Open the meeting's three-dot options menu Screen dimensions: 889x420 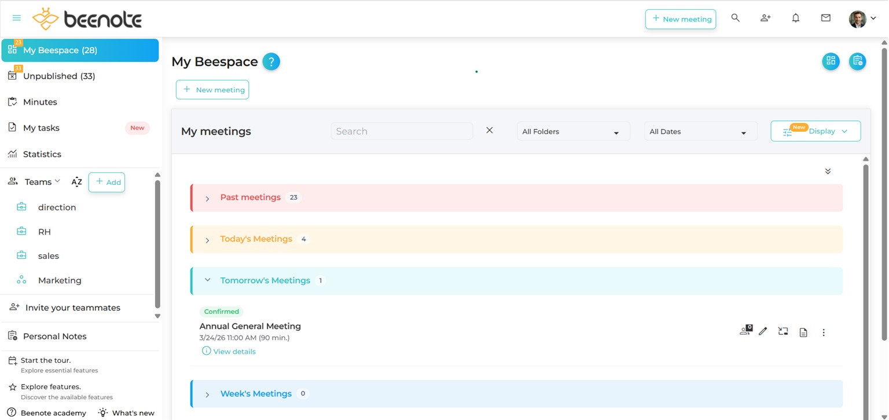824,332
